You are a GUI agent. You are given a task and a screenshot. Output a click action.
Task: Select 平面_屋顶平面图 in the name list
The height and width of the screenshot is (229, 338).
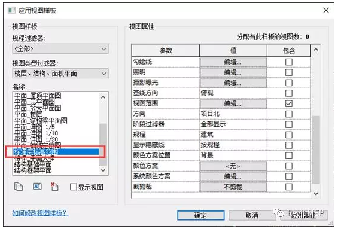[x=38, y=96]
